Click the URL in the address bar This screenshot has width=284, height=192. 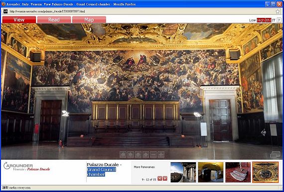point(47,11)
